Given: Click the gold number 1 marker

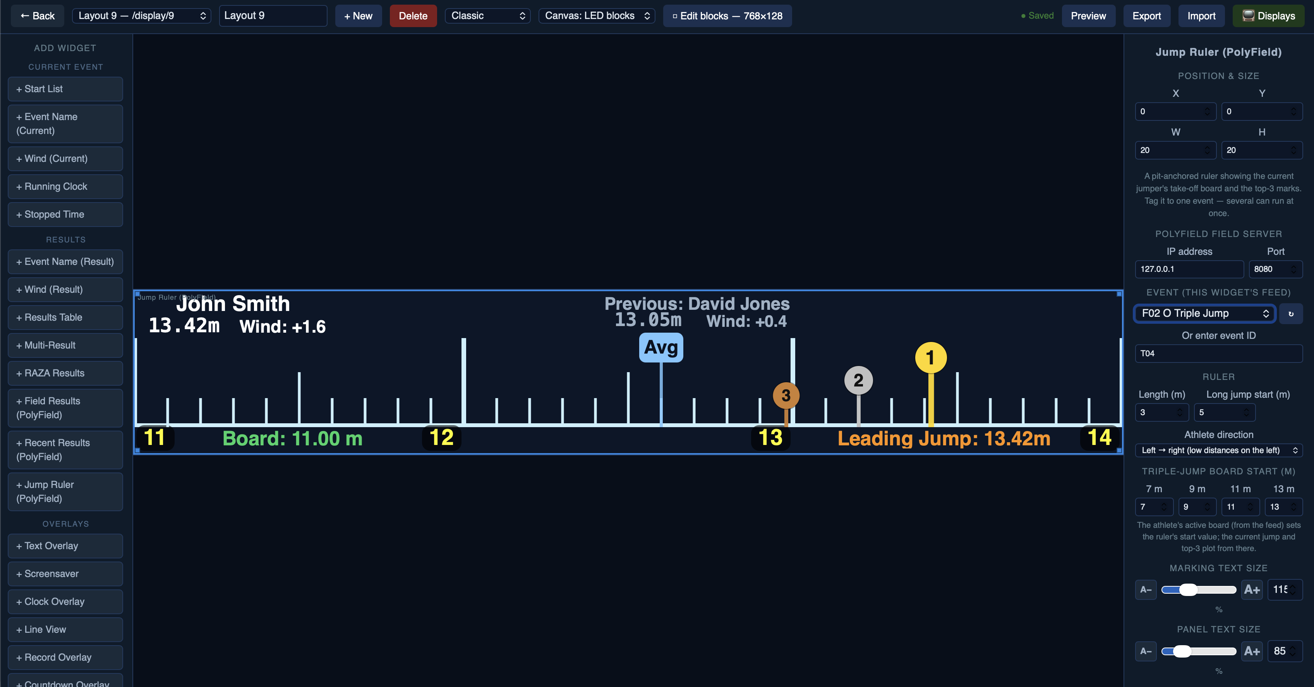Looking at the screenshot, I should pos(930,358).
